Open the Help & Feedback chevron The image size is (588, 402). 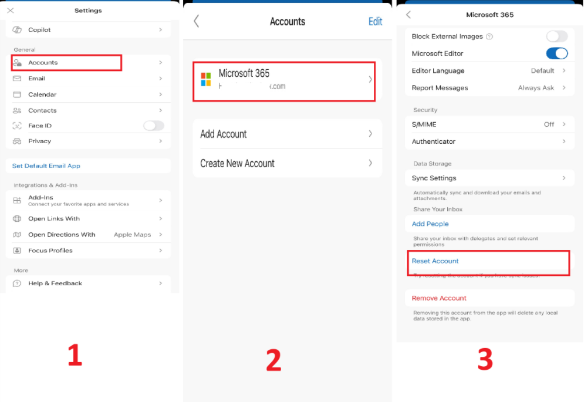pyautogui.click(x=161, y=283)
